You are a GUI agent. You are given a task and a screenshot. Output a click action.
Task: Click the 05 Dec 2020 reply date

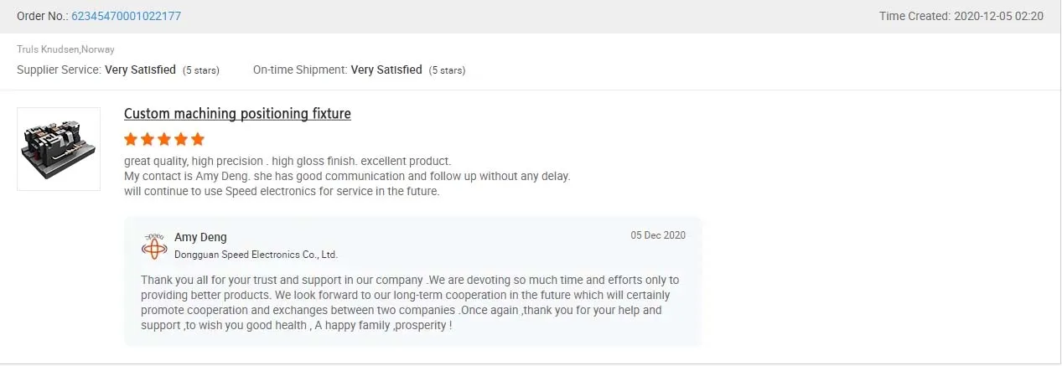click(658, 235)
